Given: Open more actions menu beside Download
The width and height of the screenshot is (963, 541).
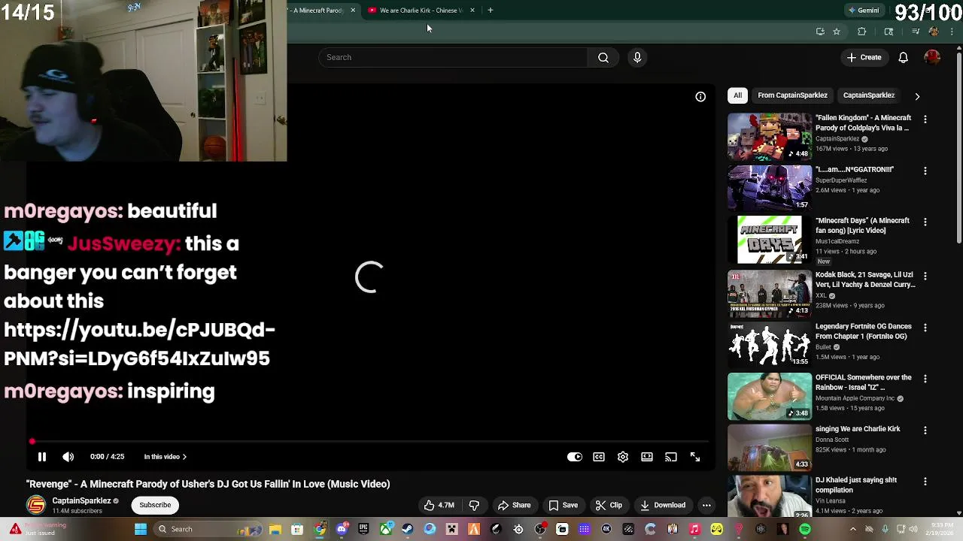Looking at the screenshot, I should (706, 505).
